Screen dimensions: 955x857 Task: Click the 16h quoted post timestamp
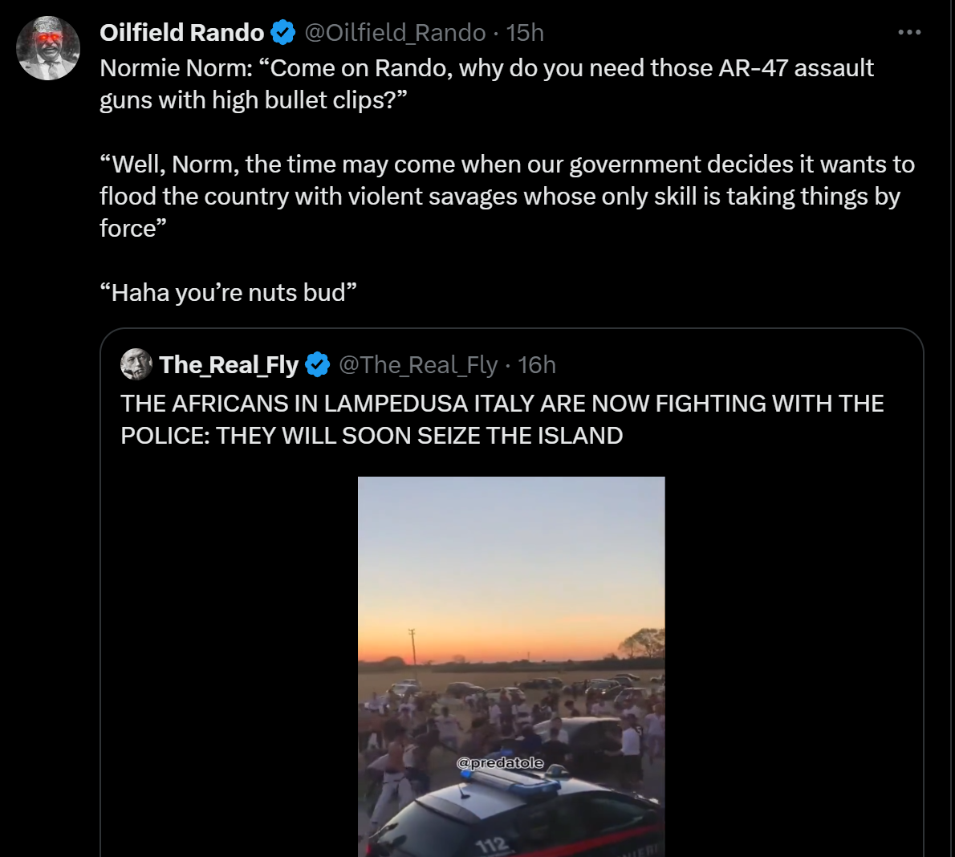537,365
